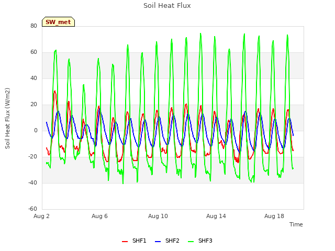Toggle the SHF3 series in the legend
Viewport: 335px width, 251px height.
click(200, 241)
